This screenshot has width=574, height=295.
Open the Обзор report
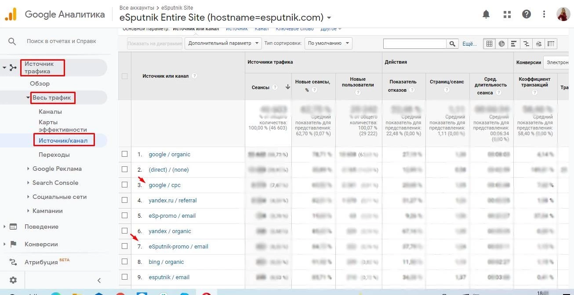point(40,83)
